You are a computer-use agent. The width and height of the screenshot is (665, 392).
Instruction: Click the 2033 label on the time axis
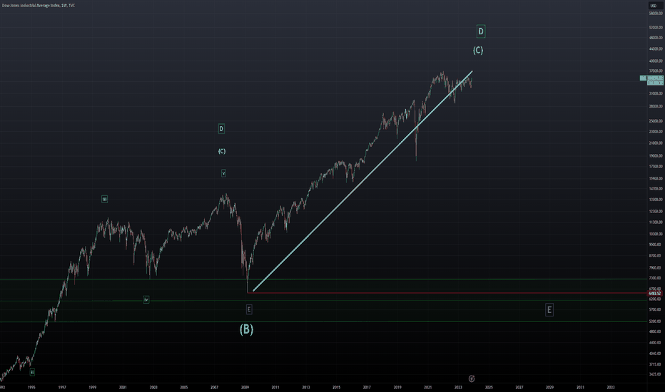tap(611, 387)
